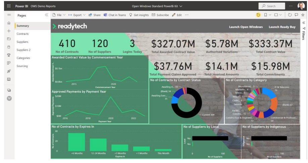Expand the Filters pane chevron
The image size is (308, 163).
tap(304, 23)
